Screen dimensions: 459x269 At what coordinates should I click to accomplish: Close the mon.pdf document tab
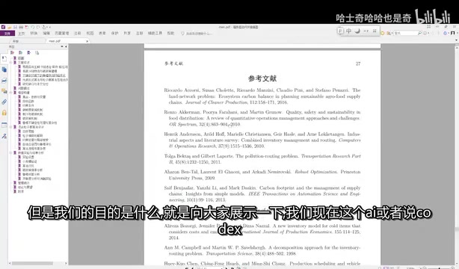[x=87, y=41]
